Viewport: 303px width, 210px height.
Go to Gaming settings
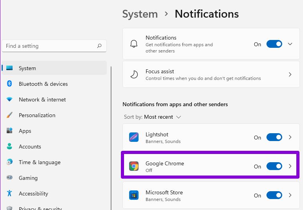54,177
